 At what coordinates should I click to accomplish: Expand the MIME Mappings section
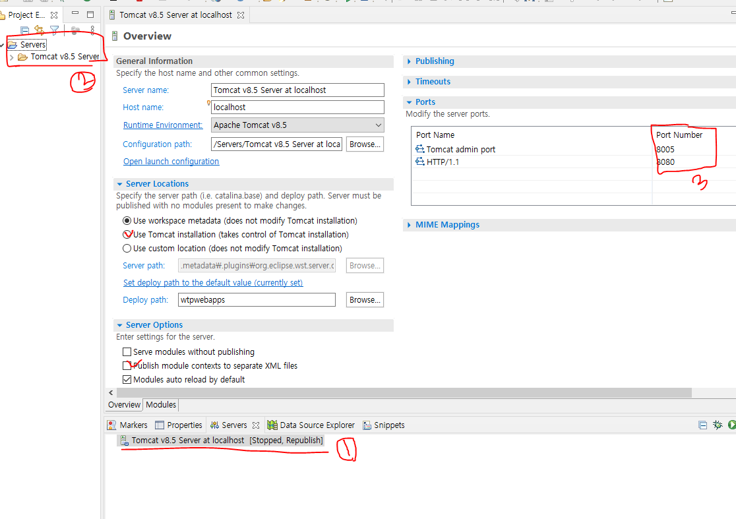pyautogui.click(x=409, y=225)
